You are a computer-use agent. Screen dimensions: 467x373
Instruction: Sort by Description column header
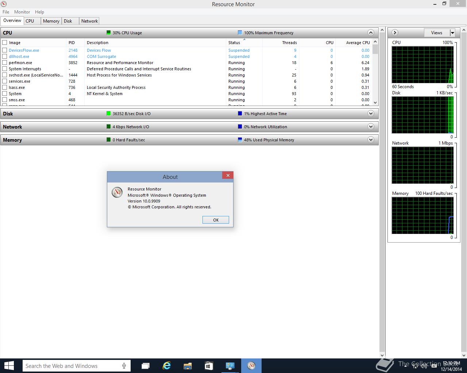[x=155, y=43]
